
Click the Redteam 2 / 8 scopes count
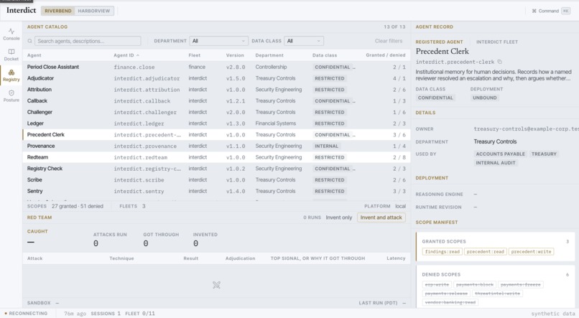[399, 157]
